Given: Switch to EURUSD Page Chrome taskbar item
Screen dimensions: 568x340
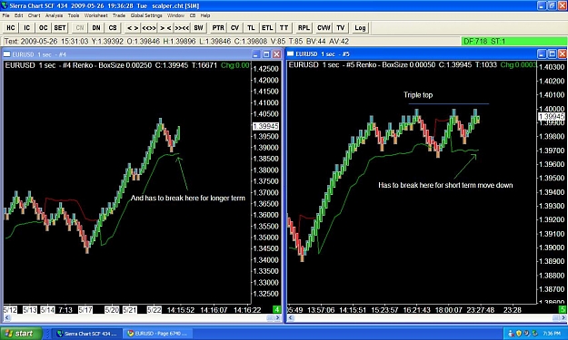Looking at the screenshot, I should pos(158,334).
